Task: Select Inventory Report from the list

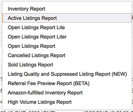Action: point(67,9)
